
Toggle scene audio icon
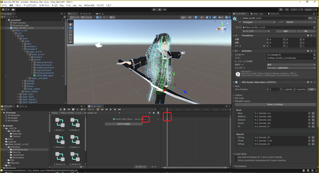click(202, 17)
